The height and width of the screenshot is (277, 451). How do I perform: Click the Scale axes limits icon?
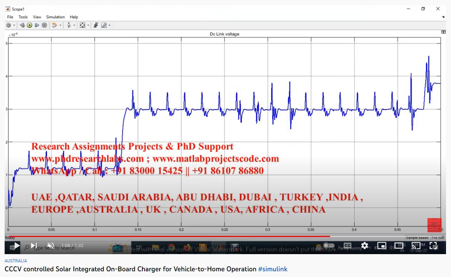(x=82, y=25)
